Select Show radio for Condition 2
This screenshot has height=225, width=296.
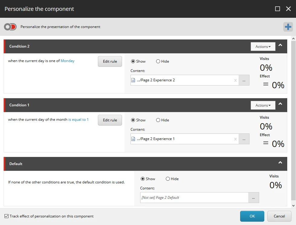(133, 61)
